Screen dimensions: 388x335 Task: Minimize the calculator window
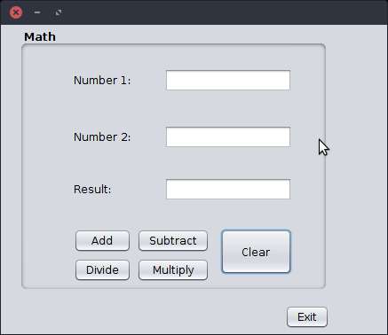[37, 12]
